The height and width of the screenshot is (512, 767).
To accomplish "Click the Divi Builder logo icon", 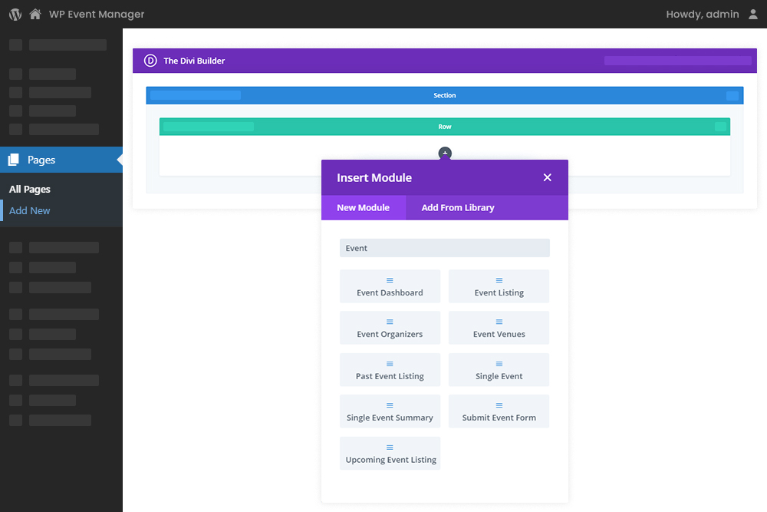I will click(x=150, y=60).
